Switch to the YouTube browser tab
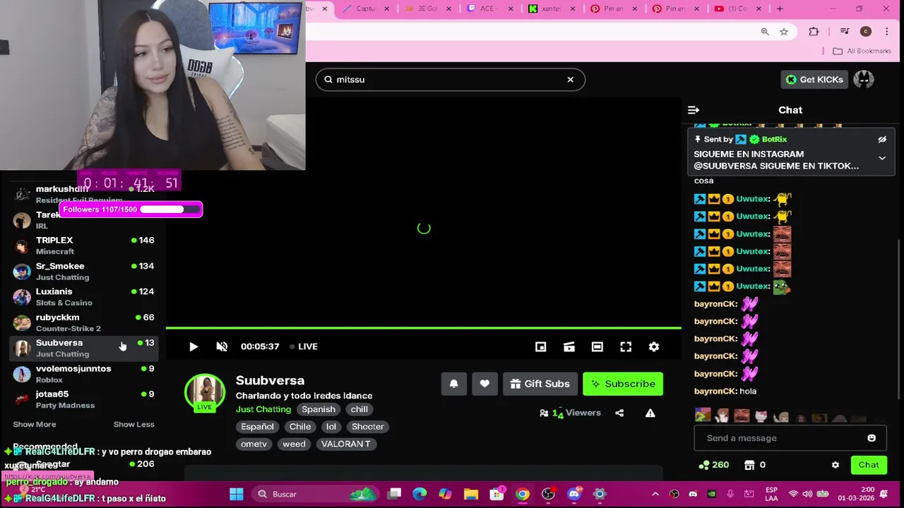Image resolution: width=904 pixels, height=508 pixels. click(738, 8)
